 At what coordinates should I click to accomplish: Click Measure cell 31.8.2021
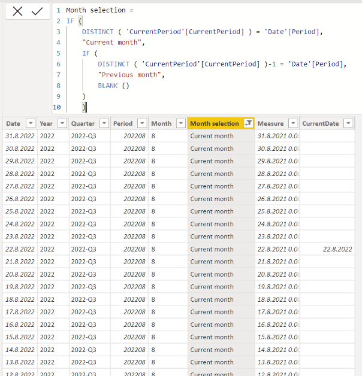(278, 136)
